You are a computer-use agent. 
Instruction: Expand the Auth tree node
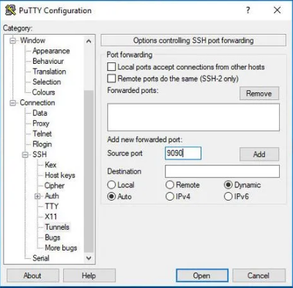point(37,196)
